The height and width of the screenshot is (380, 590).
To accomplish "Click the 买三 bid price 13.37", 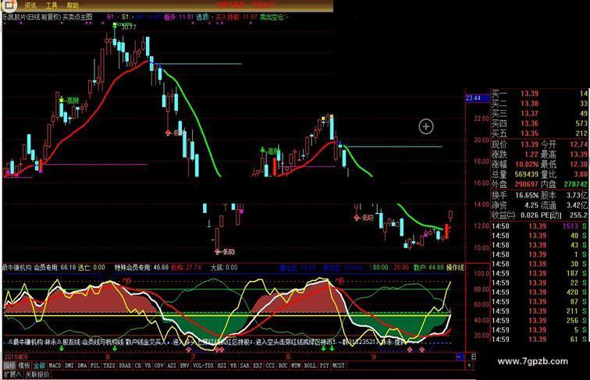I will (x=529, y=113).
